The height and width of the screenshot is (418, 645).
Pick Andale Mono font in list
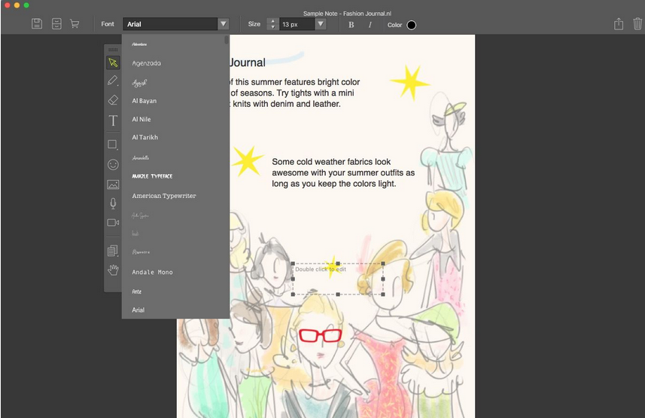[153, 272]
